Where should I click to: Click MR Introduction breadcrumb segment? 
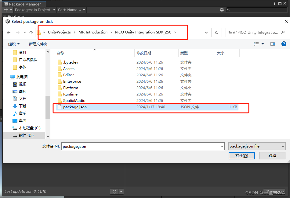click(x=93, y=32)
